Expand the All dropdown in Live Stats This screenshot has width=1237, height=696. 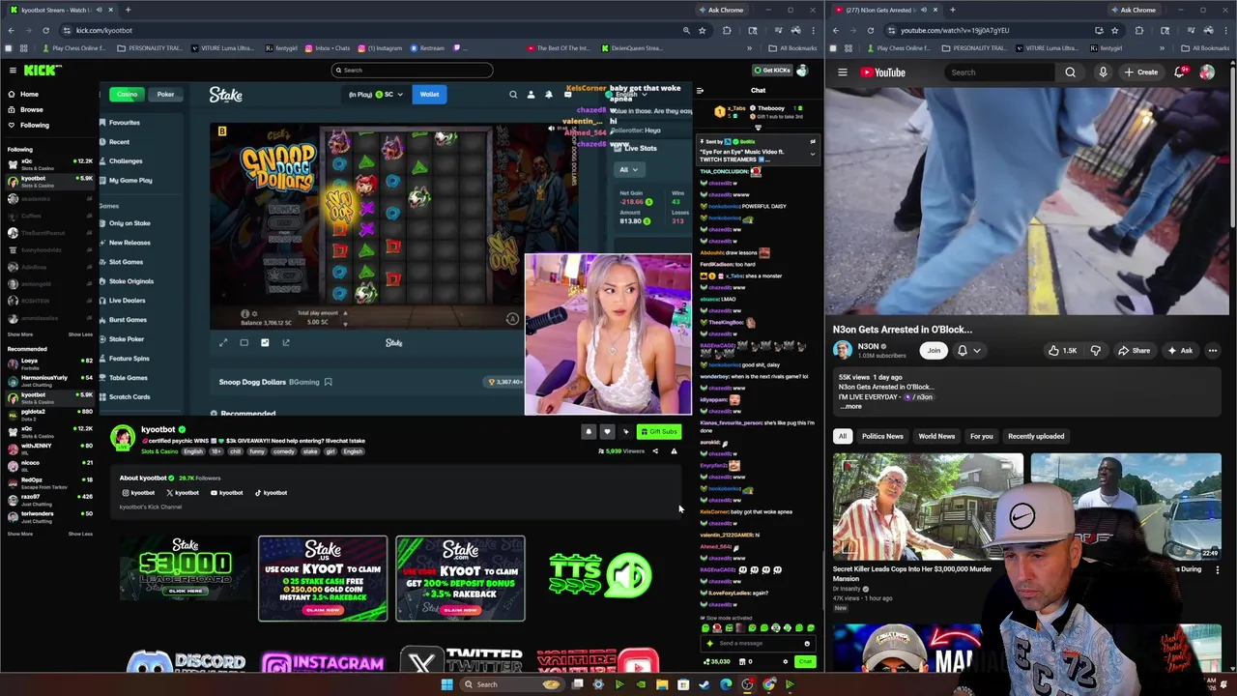(x=628, y=170)
